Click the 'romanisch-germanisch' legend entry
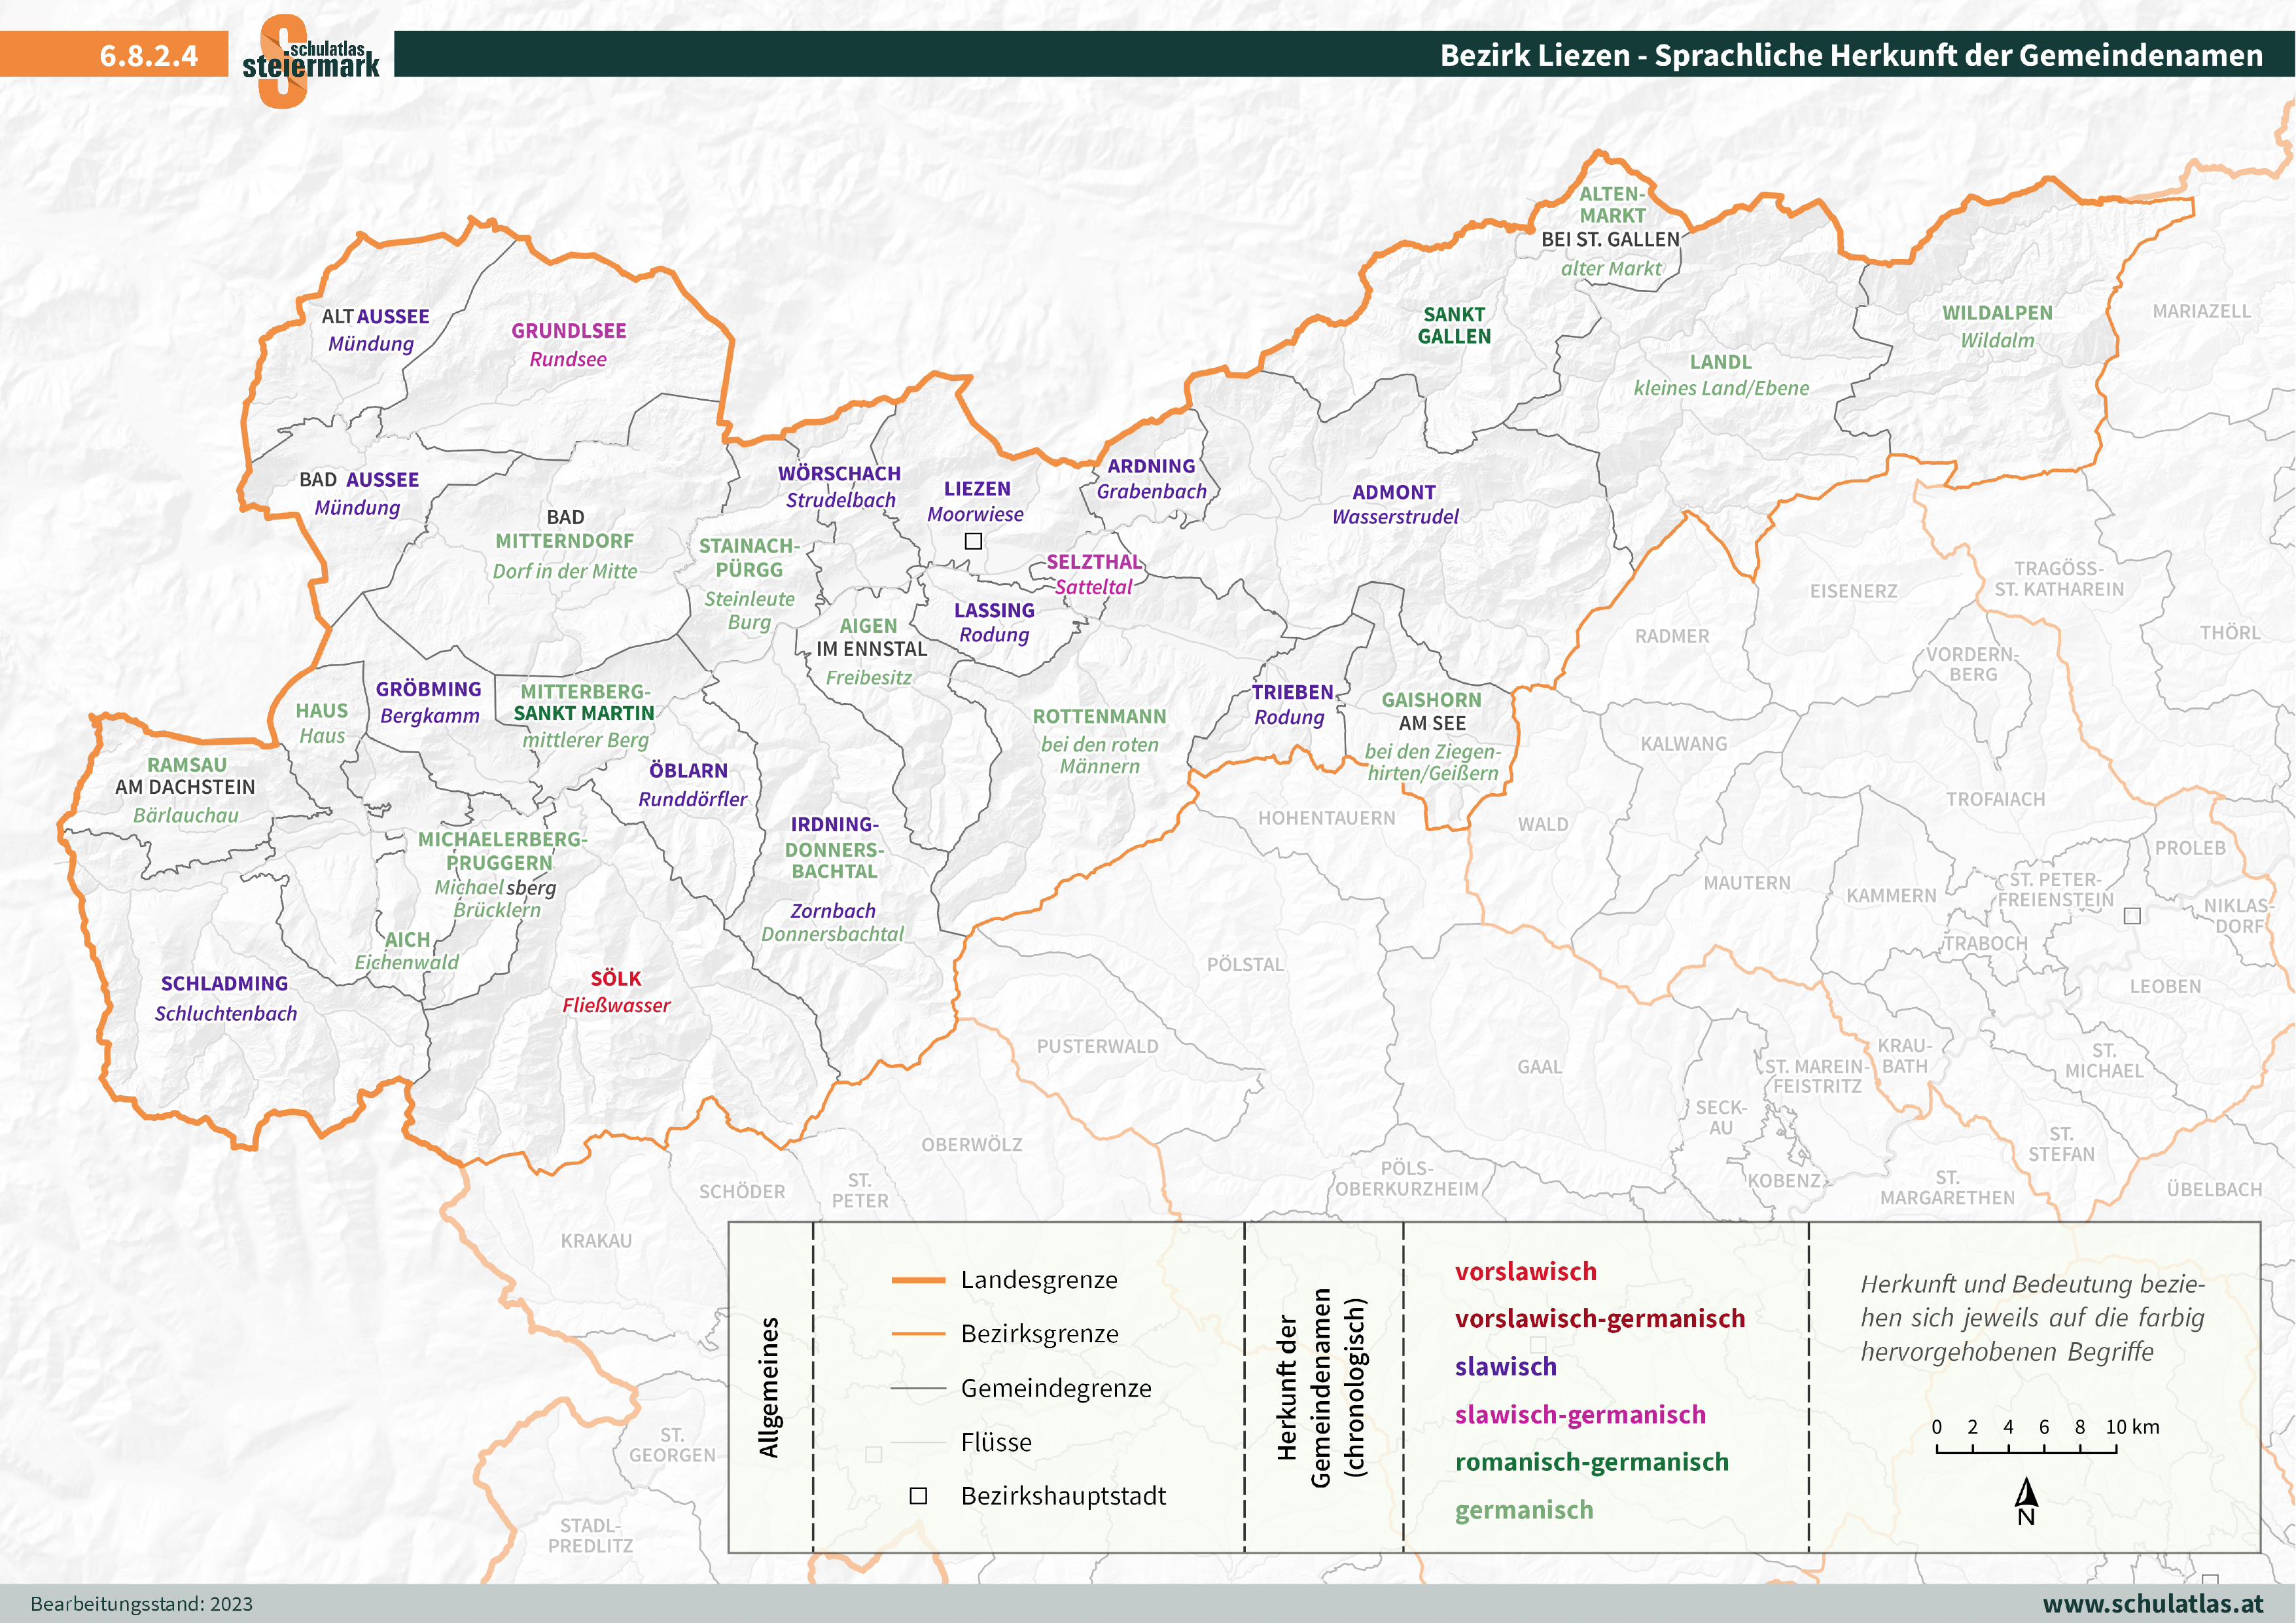2296x1623 pixels. 1591,1462
